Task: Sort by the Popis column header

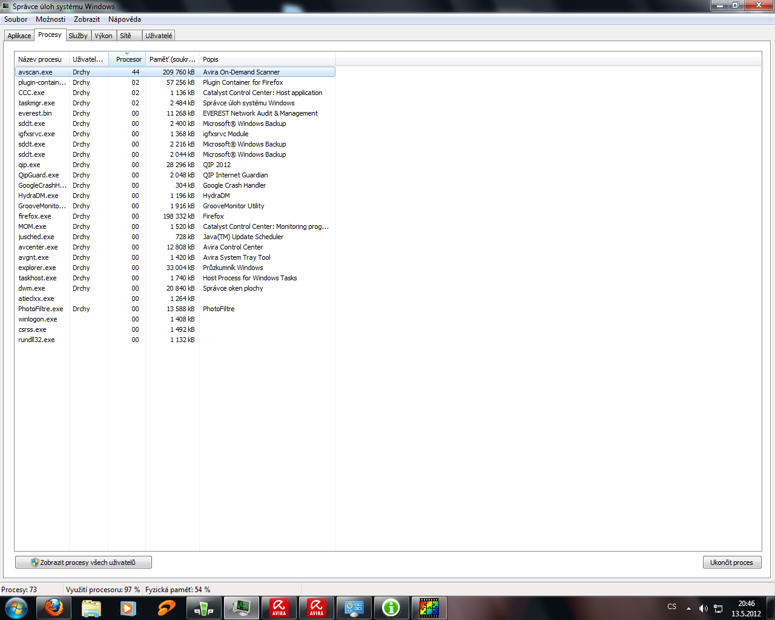Action: pos(267,59)
